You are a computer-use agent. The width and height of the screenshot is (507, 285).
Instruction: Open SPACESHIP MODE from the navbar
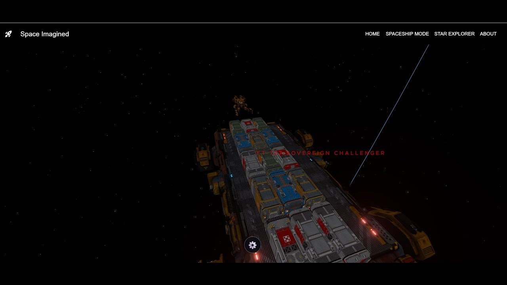(x=407, y=34)
